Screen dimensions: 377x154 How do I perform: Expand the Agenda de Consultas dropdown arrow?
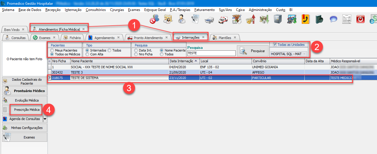(x=45, y=119)
